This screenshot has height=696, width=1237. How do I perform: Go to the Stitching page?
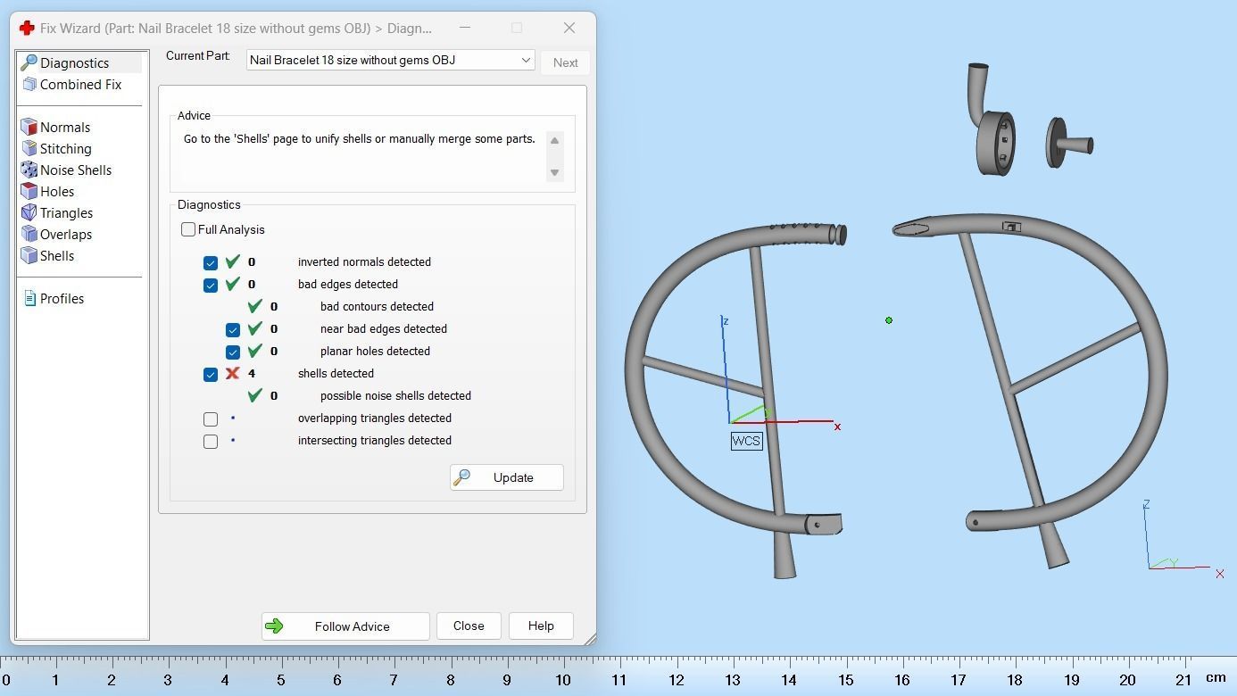click(66, 149)
